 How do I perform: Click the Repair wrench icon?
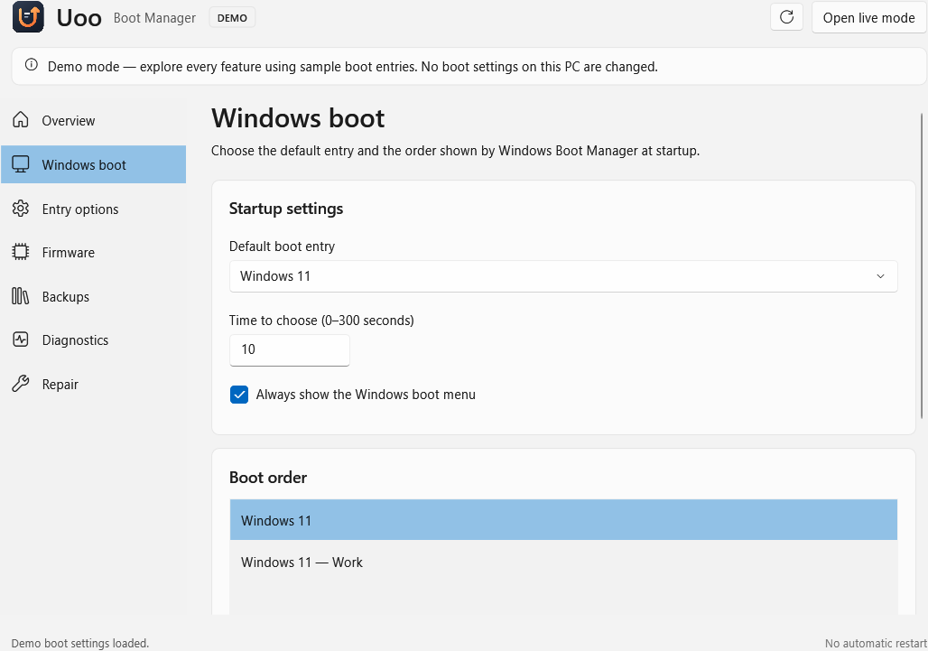point(21,384)
